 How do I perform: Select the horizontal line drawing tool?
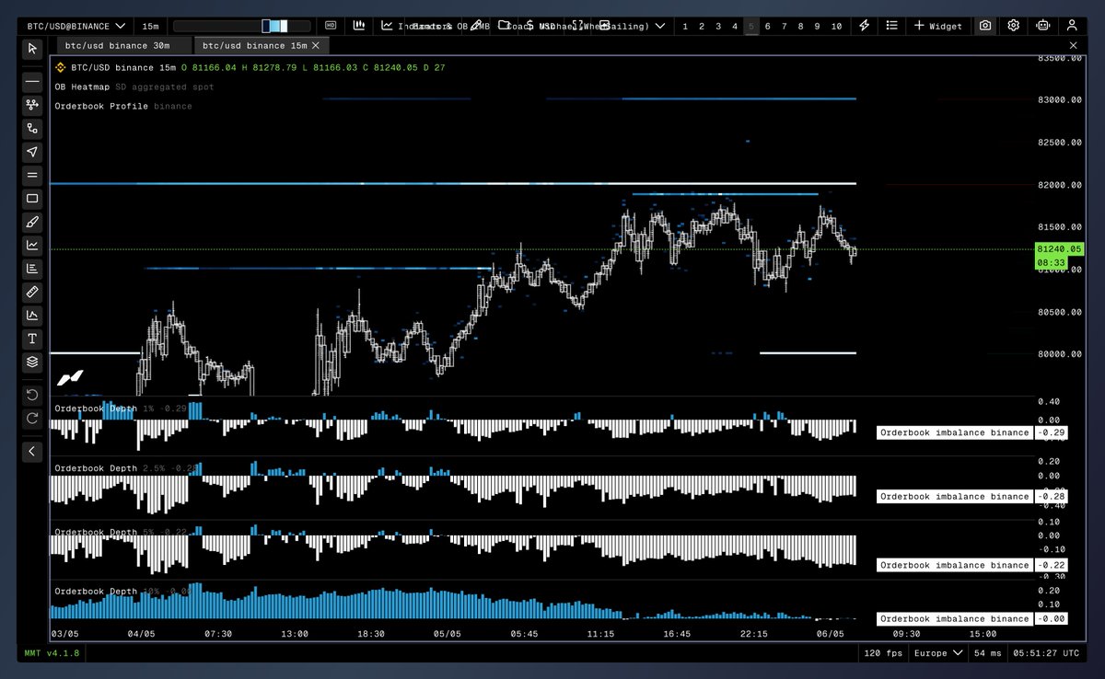pyautogui.click(x=32, y=82)
